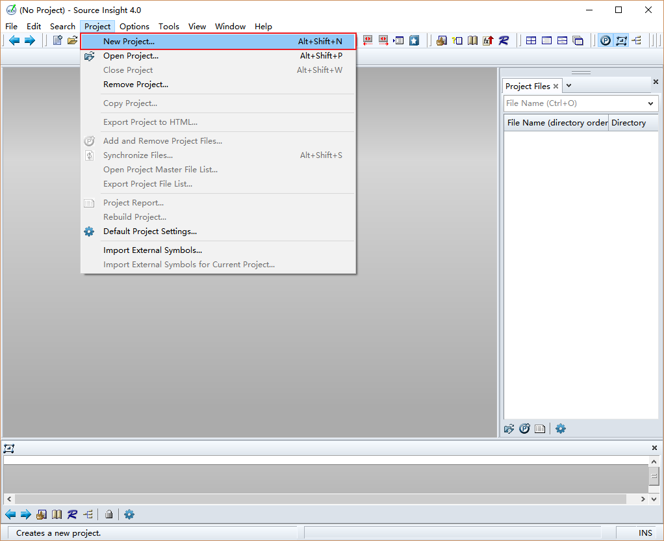Click the INS indicator in the status bar
Image resolution: width=664 pixels, height=541 pixels.
(645, 533)
